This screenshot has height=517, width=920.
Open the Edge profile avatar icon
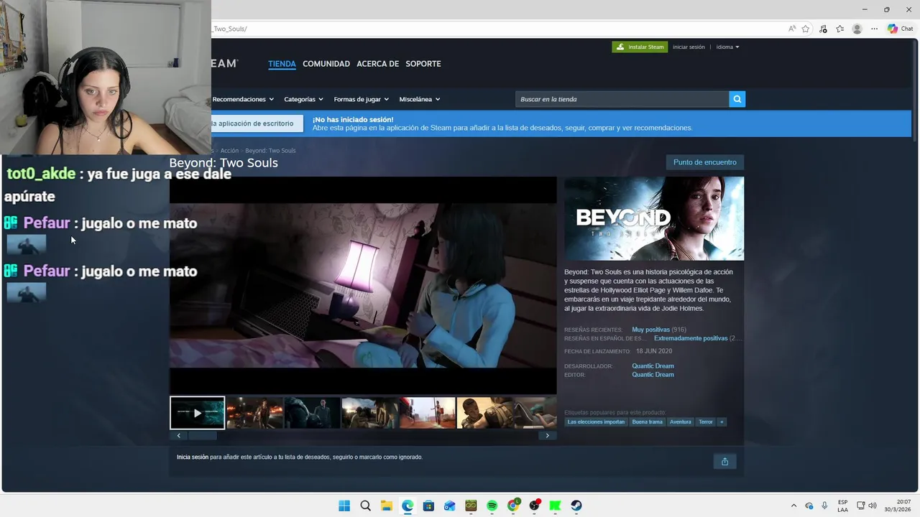point(857,29)
